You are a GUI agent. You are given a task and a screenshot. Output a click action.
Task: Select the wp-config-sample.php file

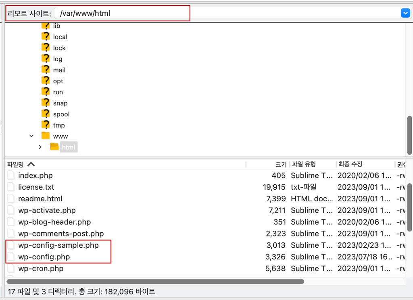58,245
